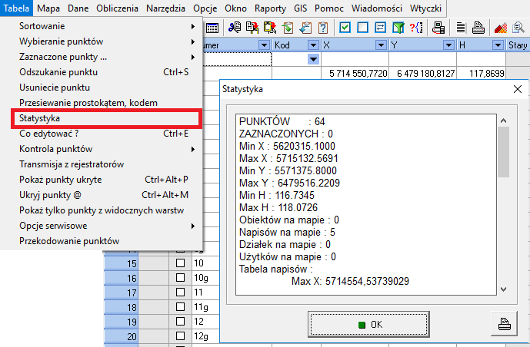
Task: Click the print icon in Statystyka dialog
Action: [x=505, y=324]
